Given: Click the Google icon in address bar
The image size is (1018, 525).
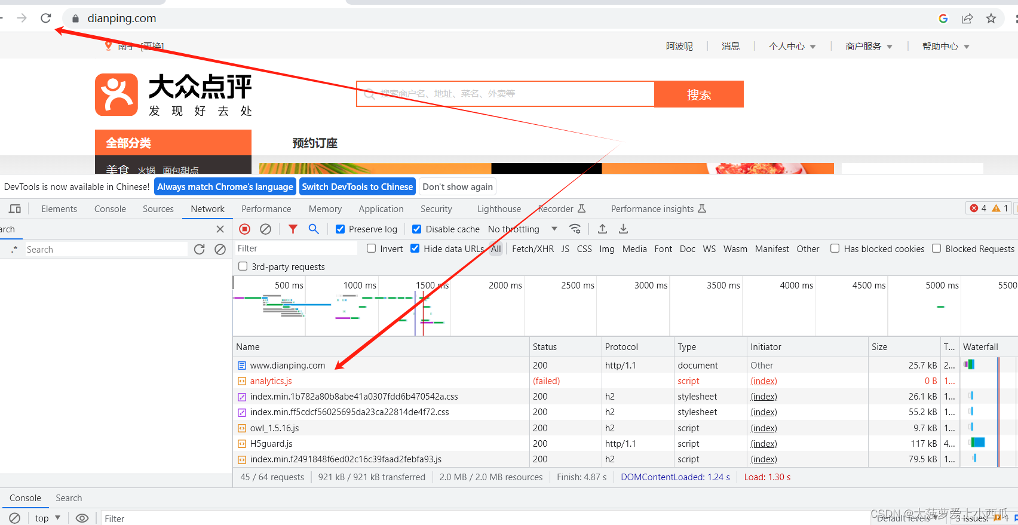Looking at the screenshot, I should tap(943, 19).
